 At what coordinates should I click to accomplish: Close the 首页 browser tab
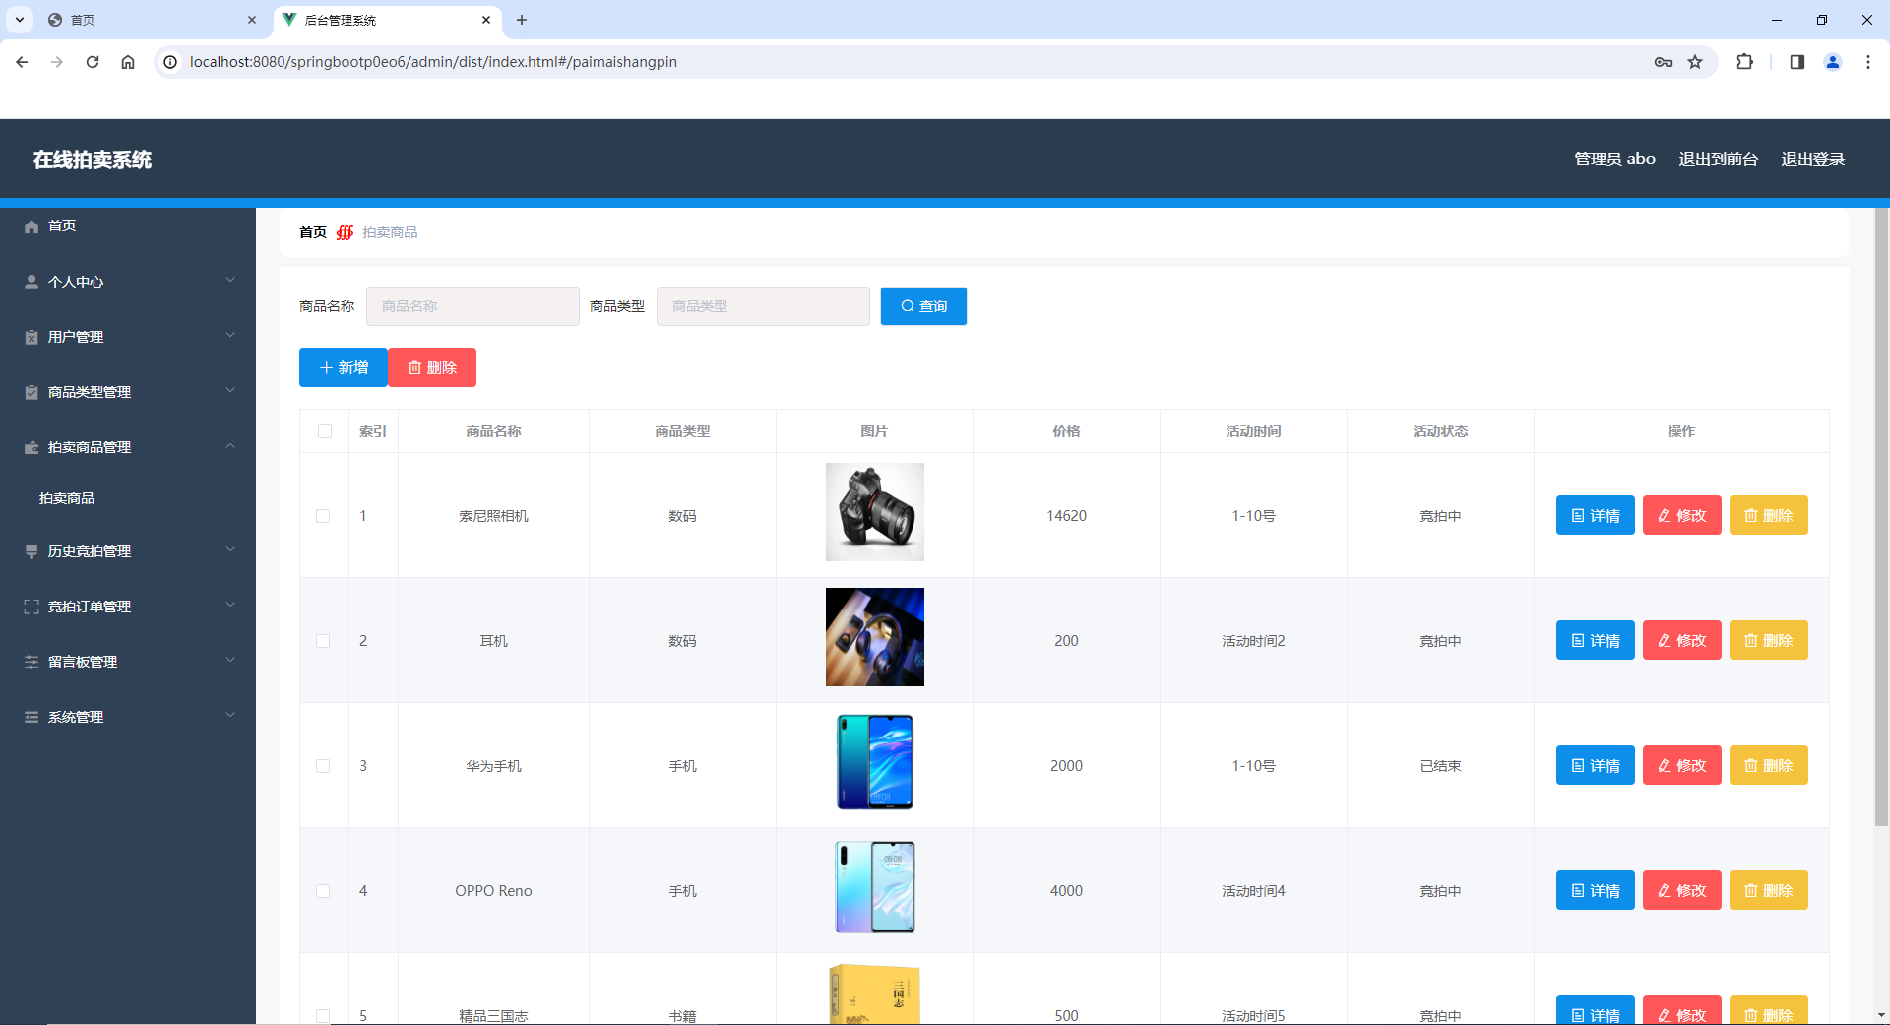click(252, 20)
